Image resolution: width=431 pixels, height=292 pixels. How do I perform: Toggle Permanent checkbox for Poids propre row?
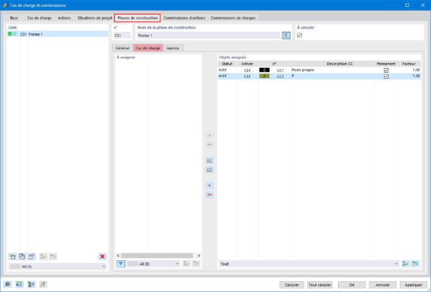386,70
